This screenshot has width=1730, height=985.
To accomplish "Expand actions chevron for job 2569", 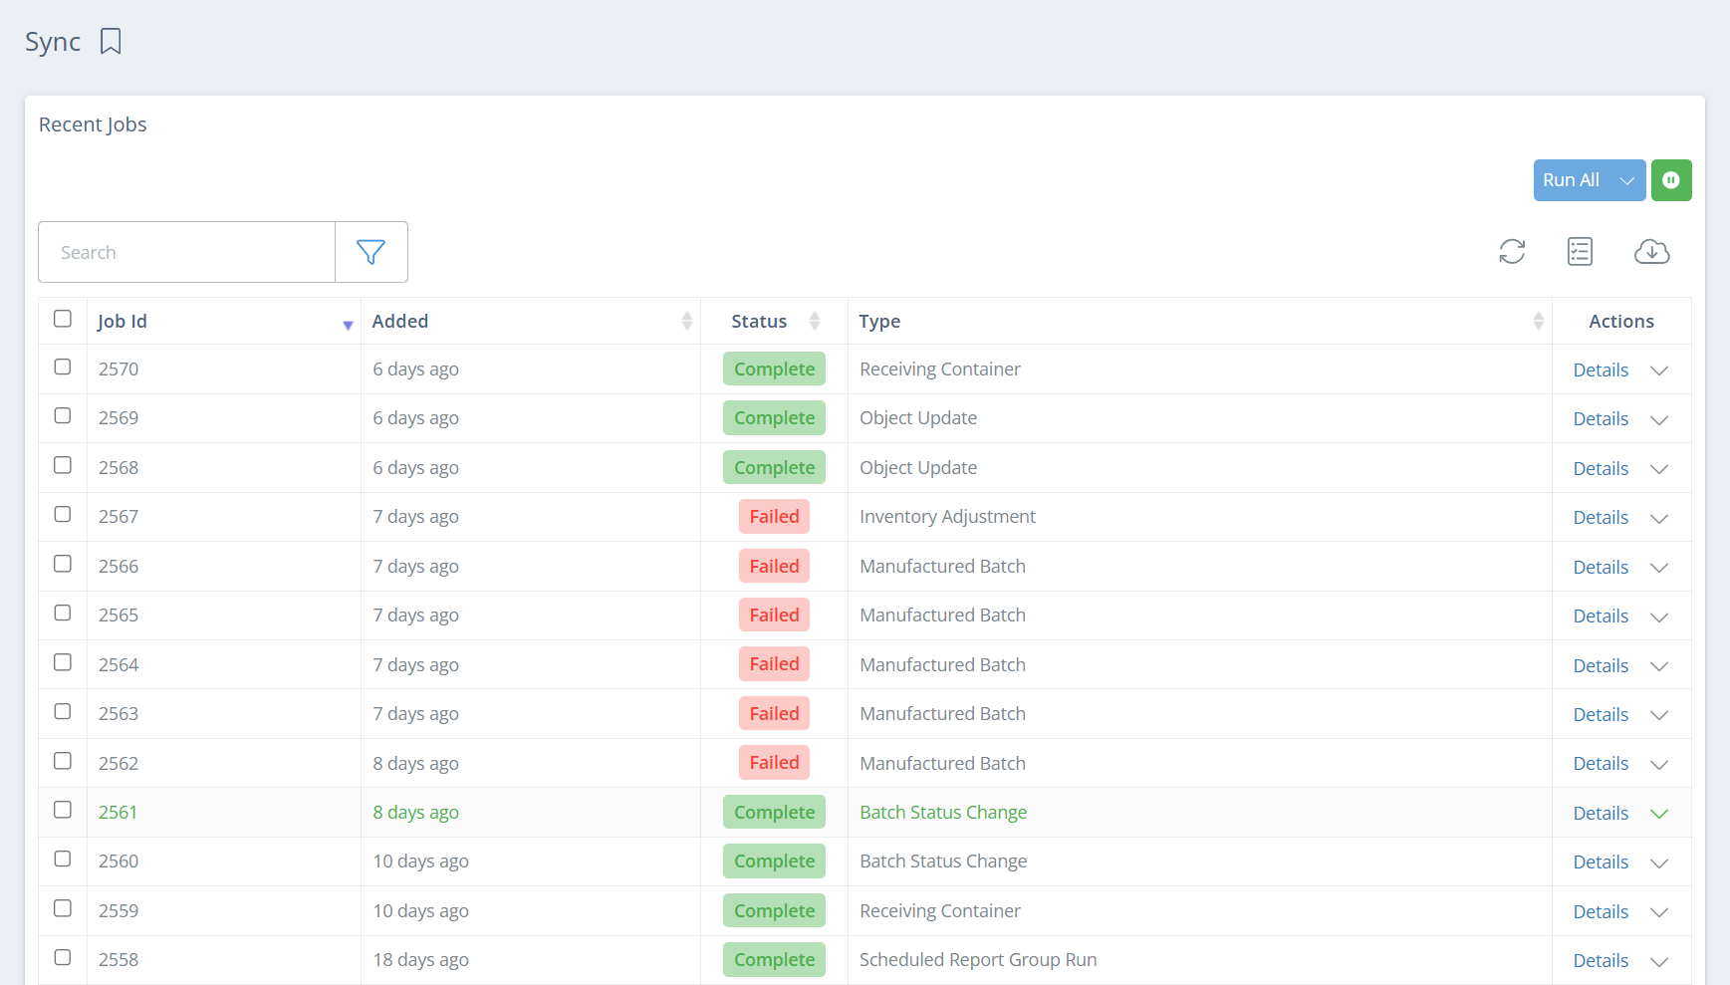I will pyautogui.click(x=1659, y=419).
